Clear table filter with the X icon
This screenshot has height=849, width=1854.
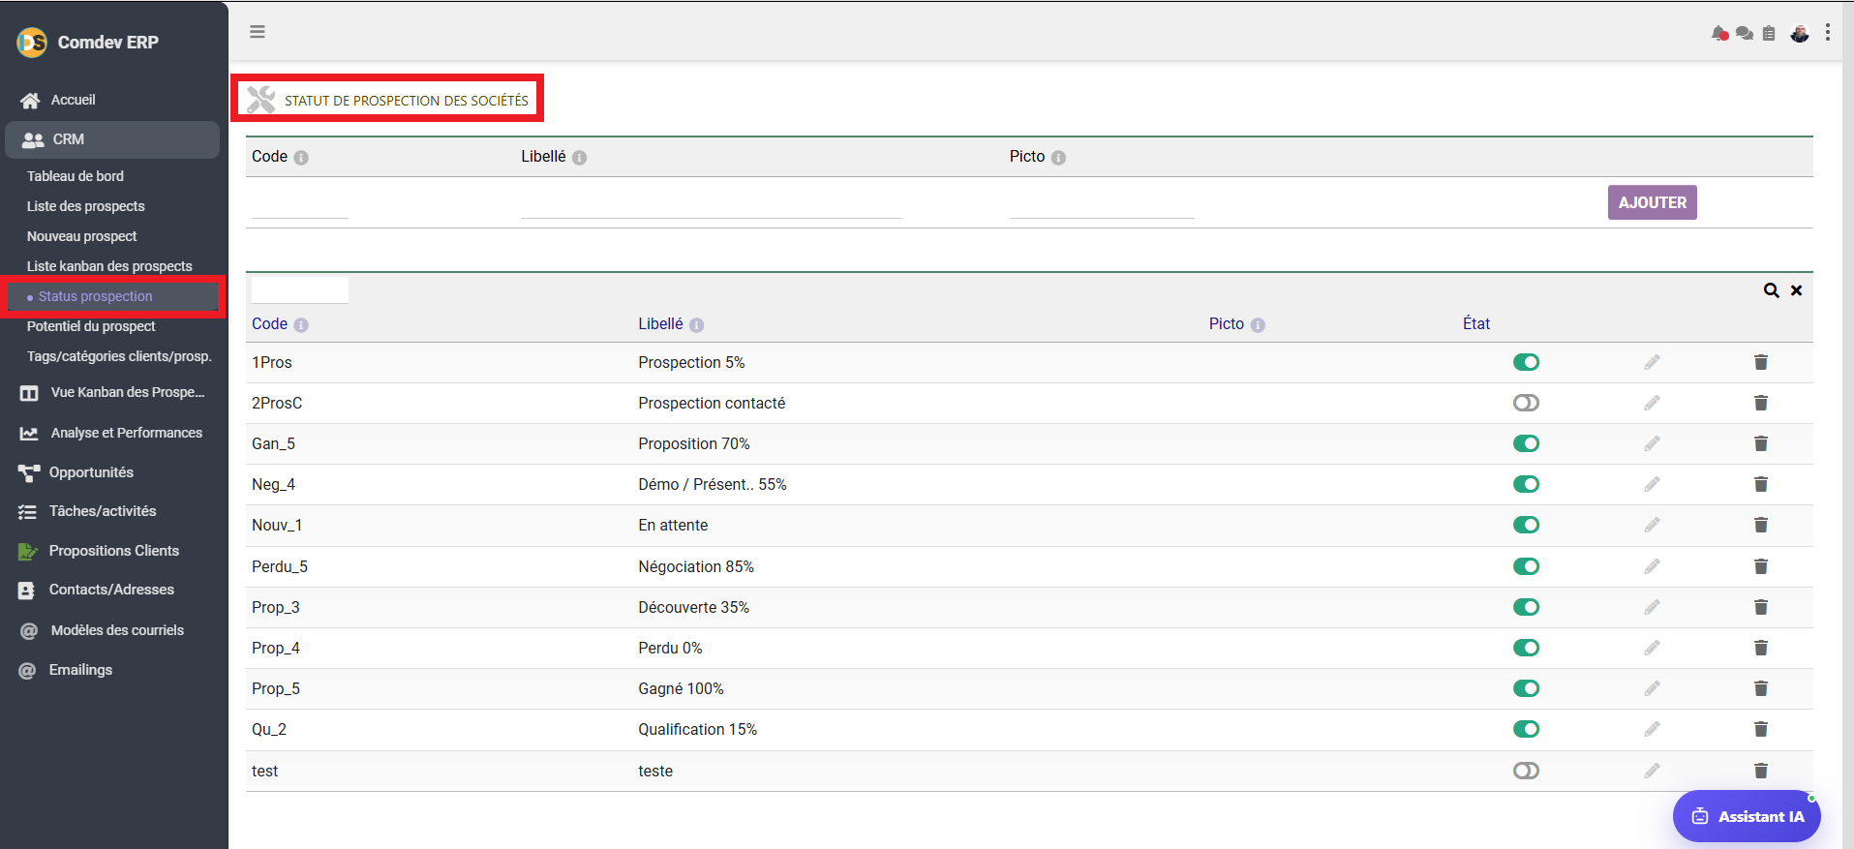coord(1796,290)
